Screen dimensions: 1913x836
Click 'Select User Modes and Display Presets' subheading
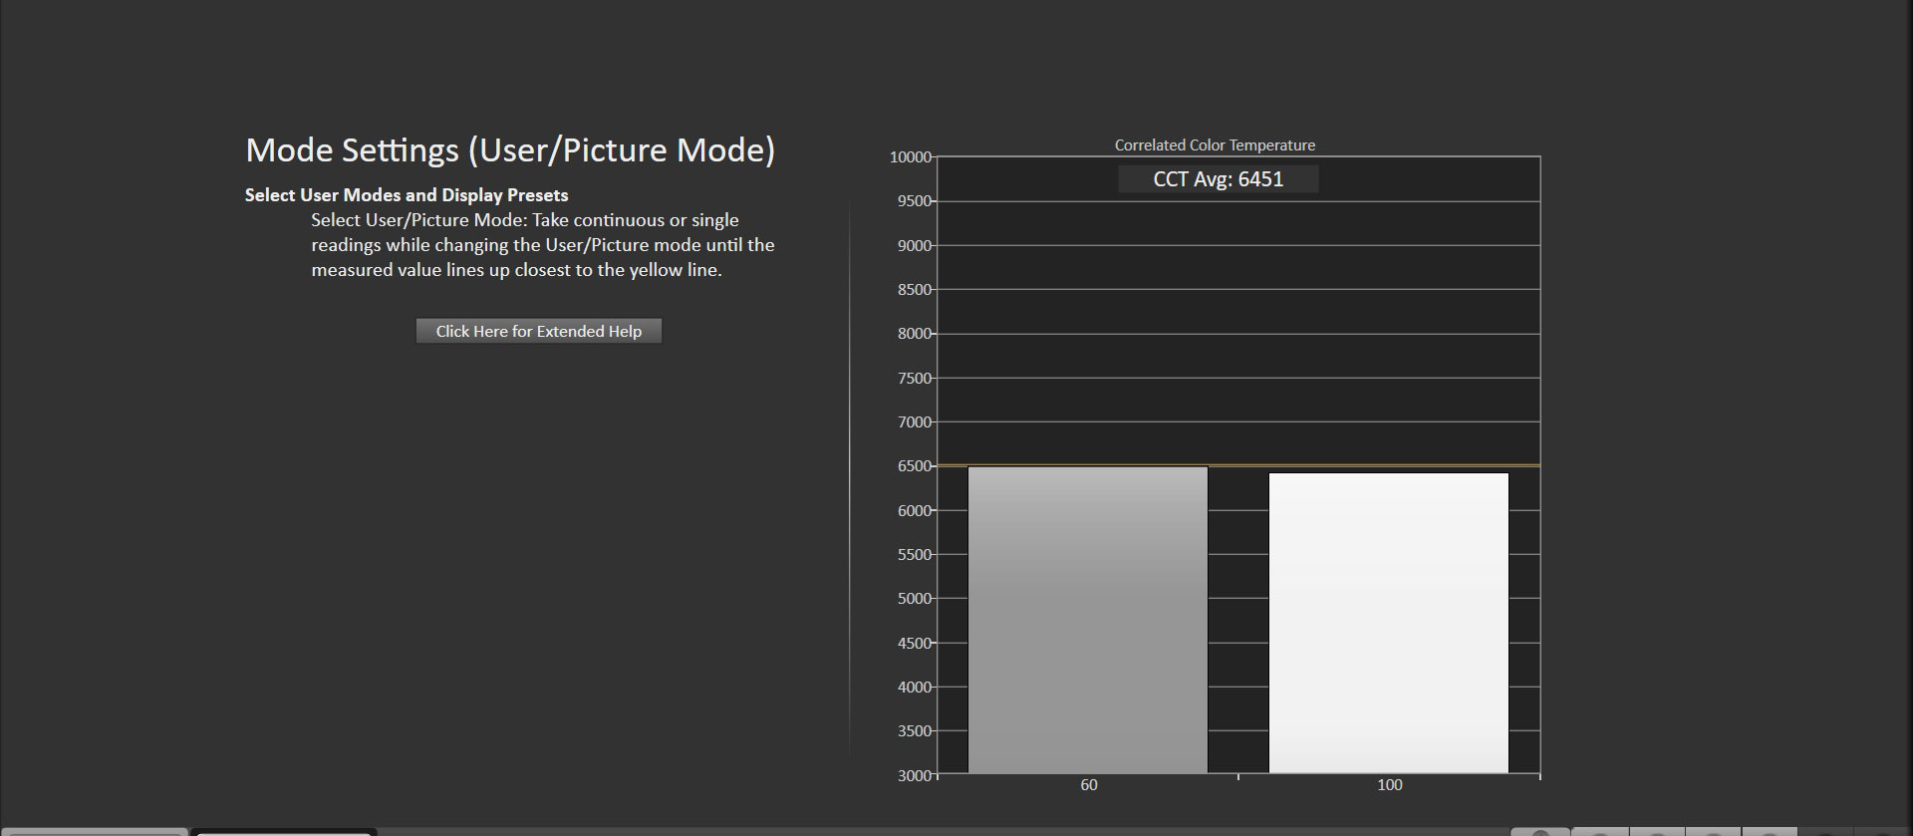(407, 195)
